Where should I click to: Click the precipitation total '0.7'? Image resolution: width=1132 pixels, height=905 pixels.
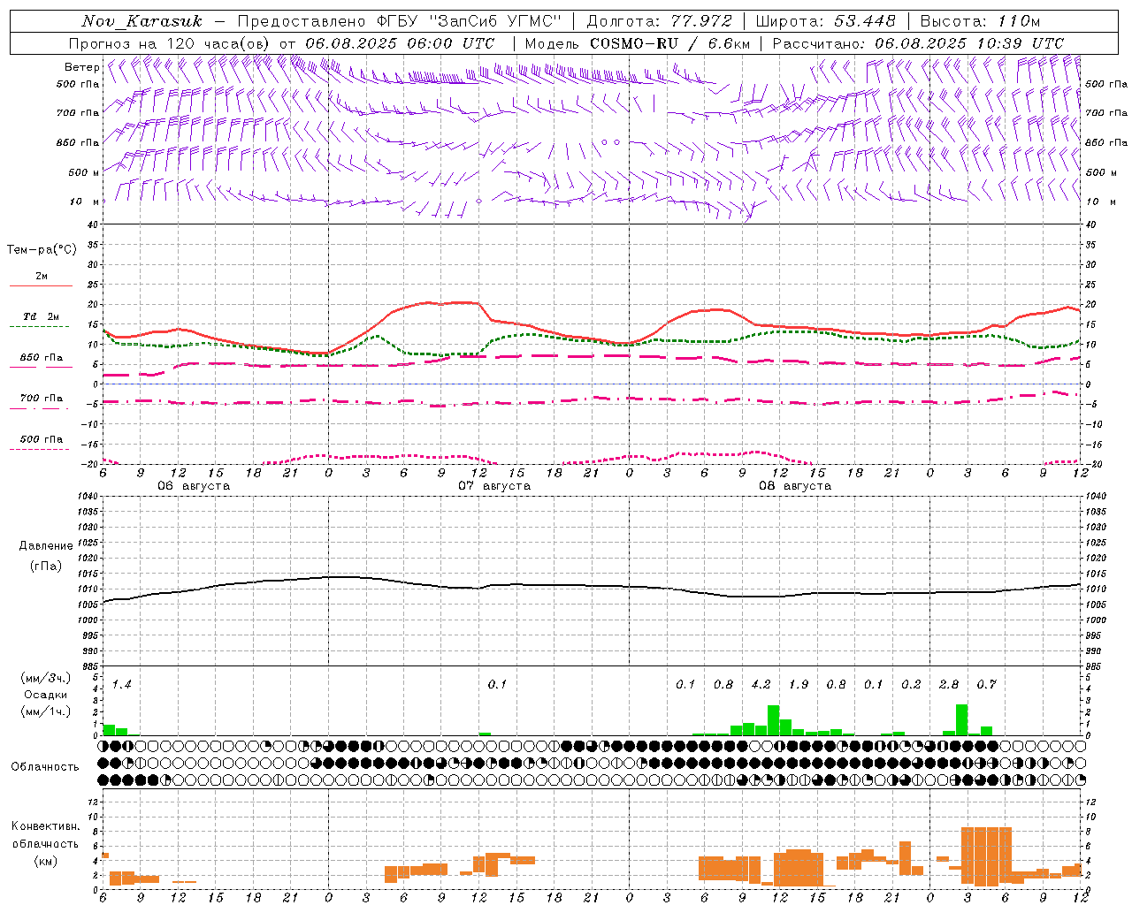pyautogui.click(x=987, y=685)
